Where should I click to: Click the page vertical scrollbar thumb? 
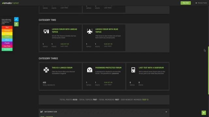(208, 70)
